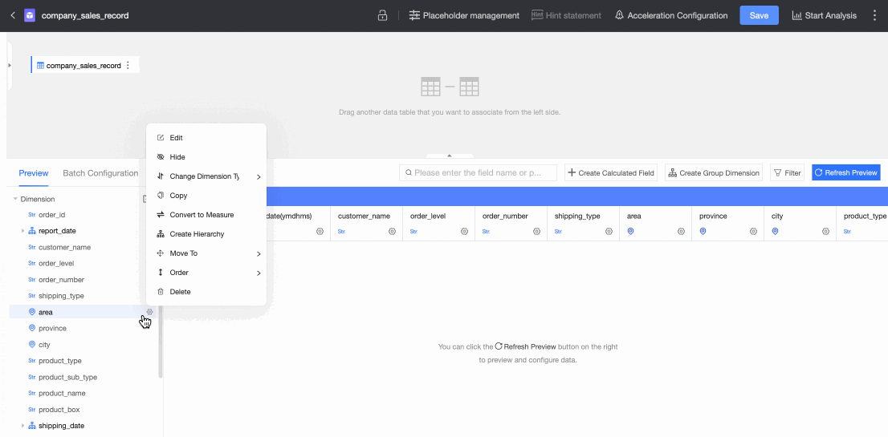This screenshot has height=437, width=888.
Task: Open Hint statement
Action: coord(566,15)
